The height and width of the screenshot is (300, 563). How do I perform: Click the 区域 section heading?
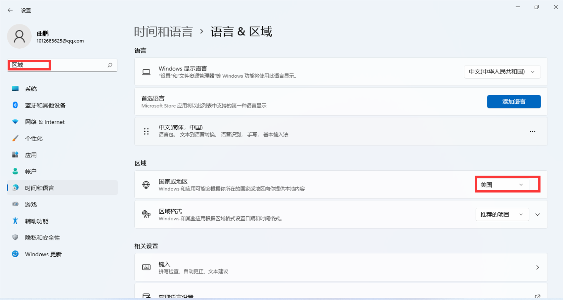coord(140,163)
